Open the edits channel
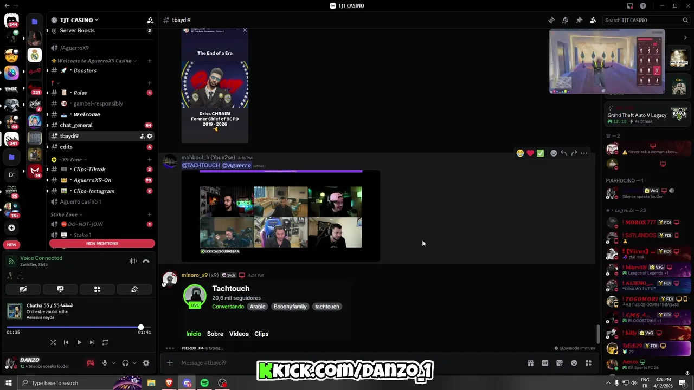The width and height of the screenshot is (694, 390). [102, 147]
